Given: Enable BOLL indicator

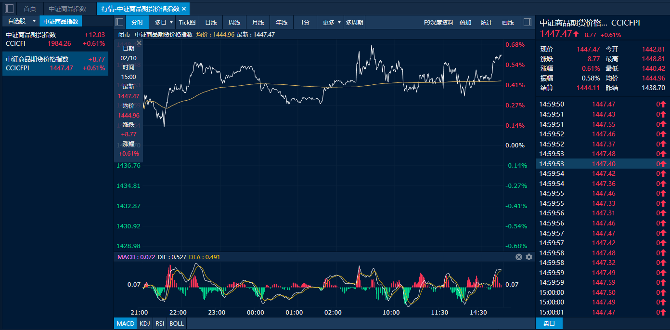Looking at the screenshot, I should 177,323.
